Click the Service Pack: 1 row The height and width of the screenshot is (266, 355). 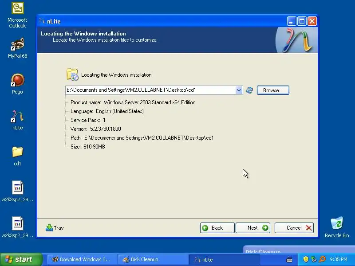(x=88, y=120)
